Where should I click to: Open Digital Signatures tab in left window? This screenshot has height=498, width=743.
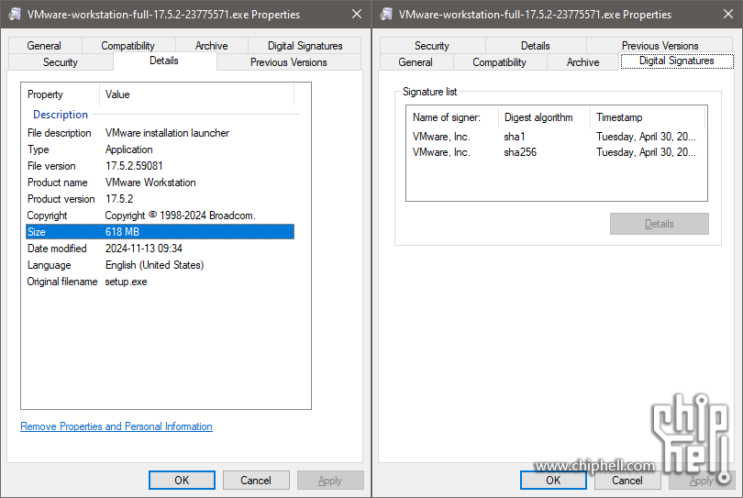pos(305,46)
